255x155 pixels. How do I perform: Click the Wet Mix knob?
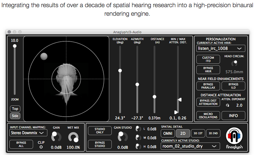click(73, 137)
